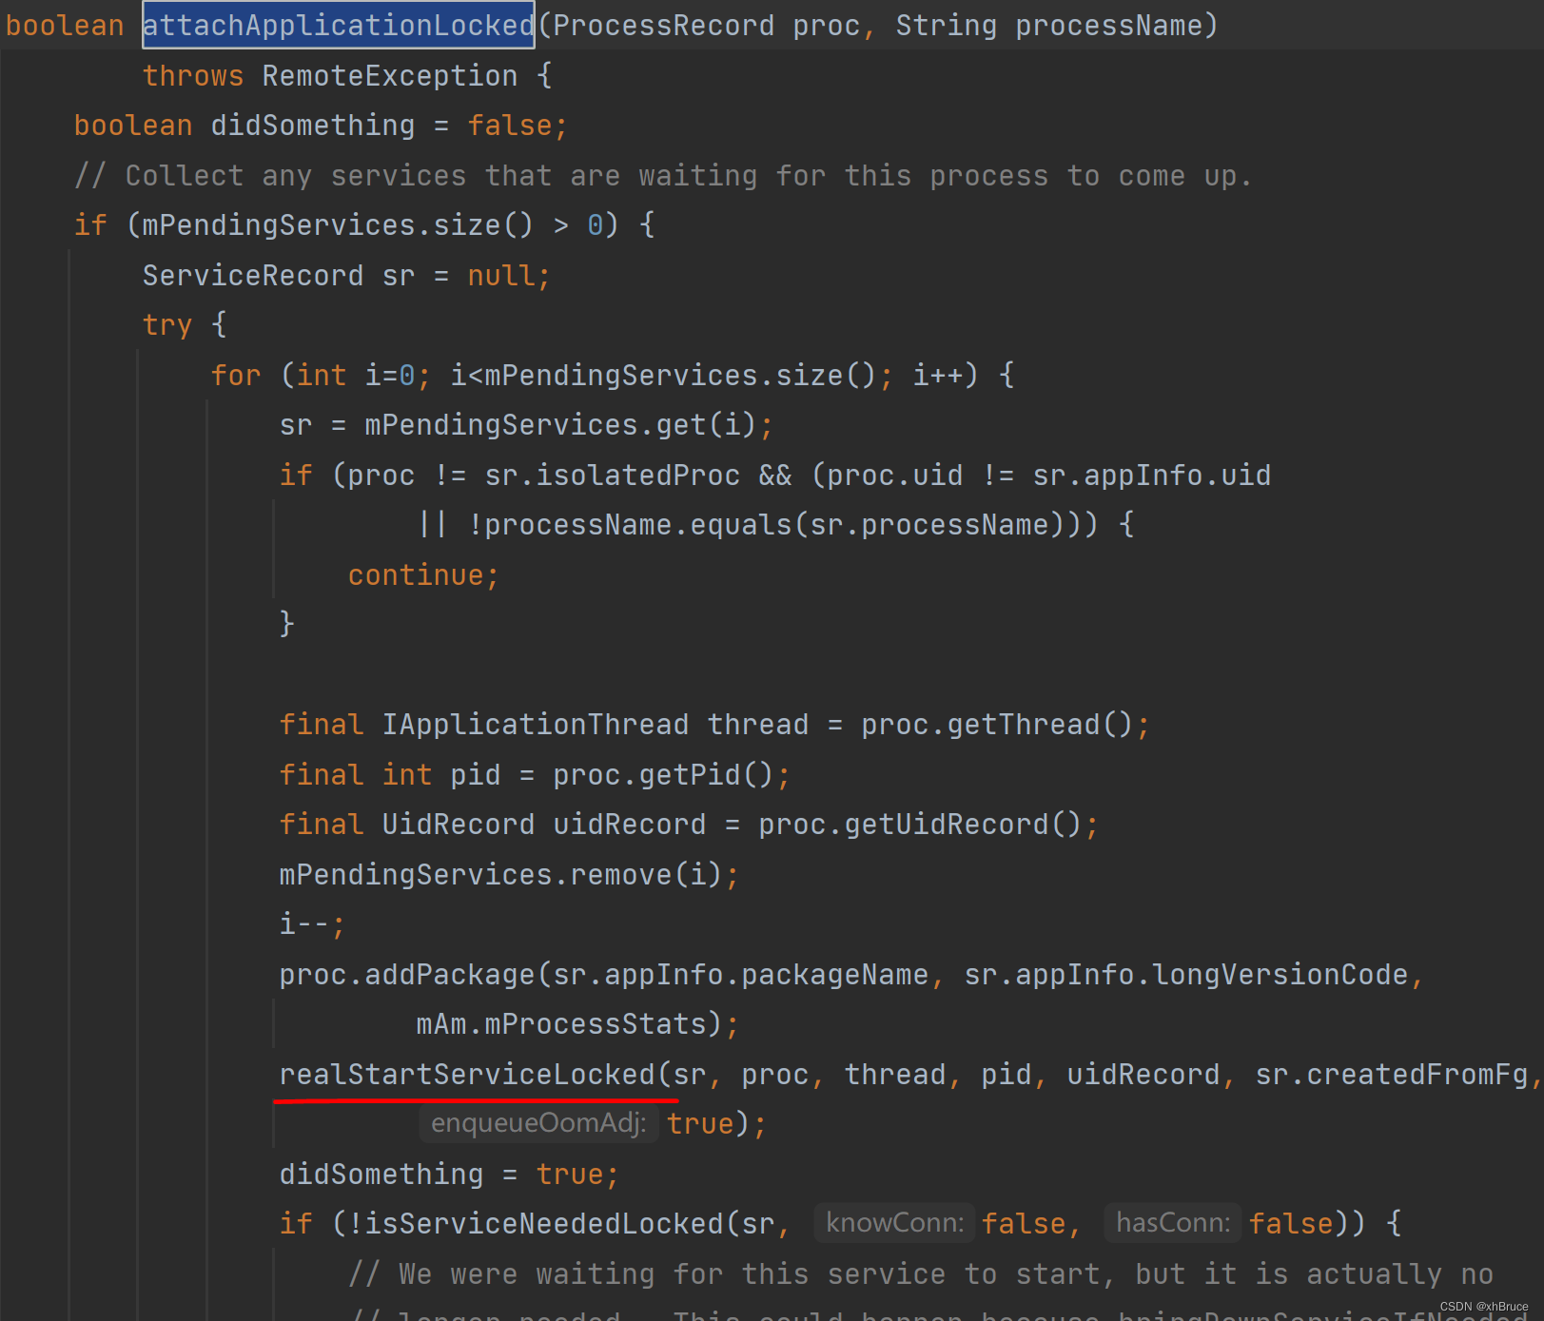This screenshot has height=1321, width=1544.
Task: Click 'proc.addPackage' method call
Action: 407,975
